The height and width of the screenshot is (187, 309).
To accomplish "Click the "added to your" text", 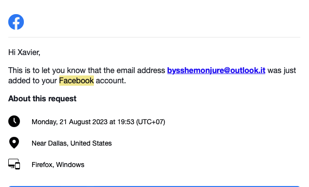I will 33,81.
